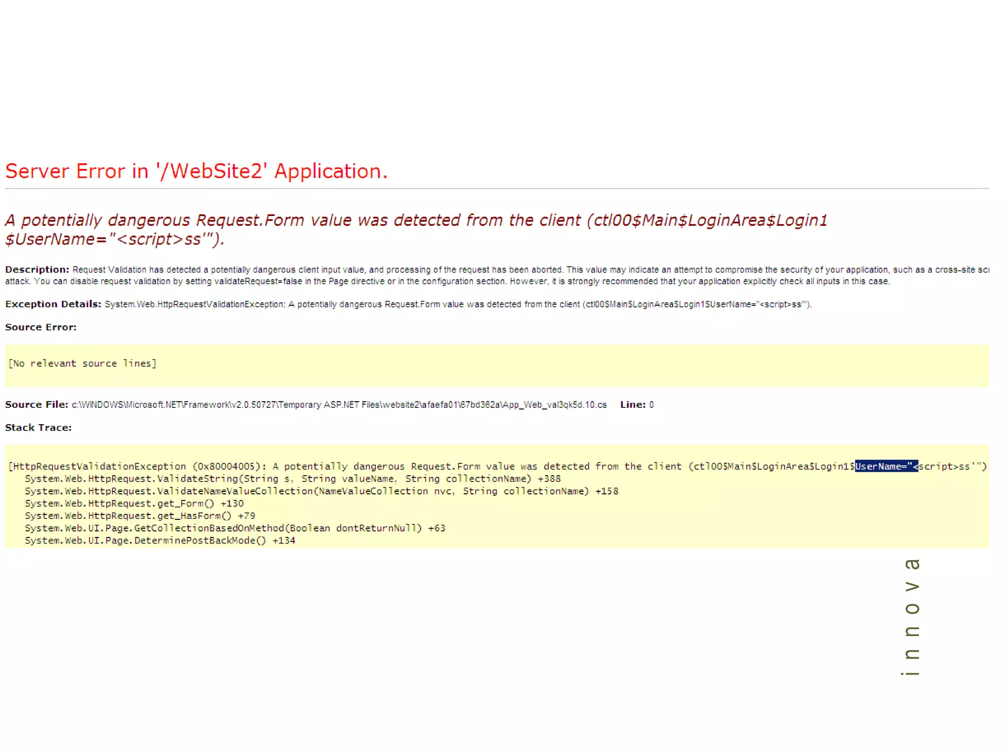The image size is (1006, 754).
Task: Click the 'Exception Details:' label
Action: 53,304
